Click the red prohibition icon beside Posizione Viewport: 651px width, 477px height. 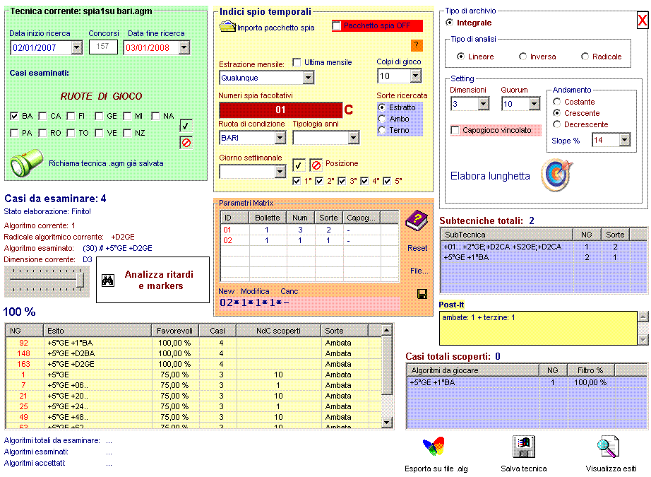(316, 165)
